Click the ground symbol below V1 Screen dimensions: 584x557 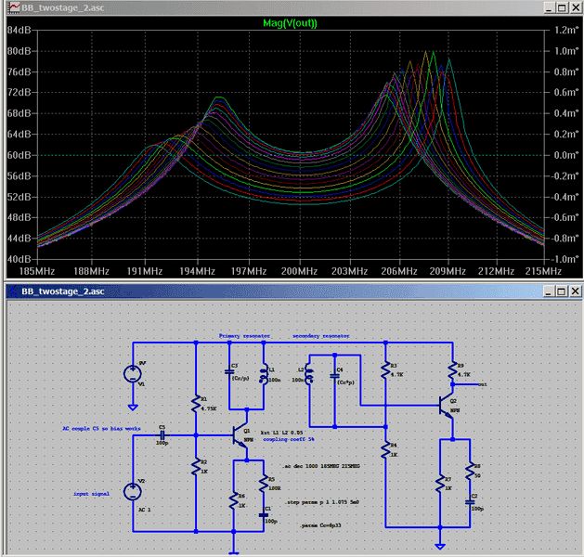tap(133, 407)
